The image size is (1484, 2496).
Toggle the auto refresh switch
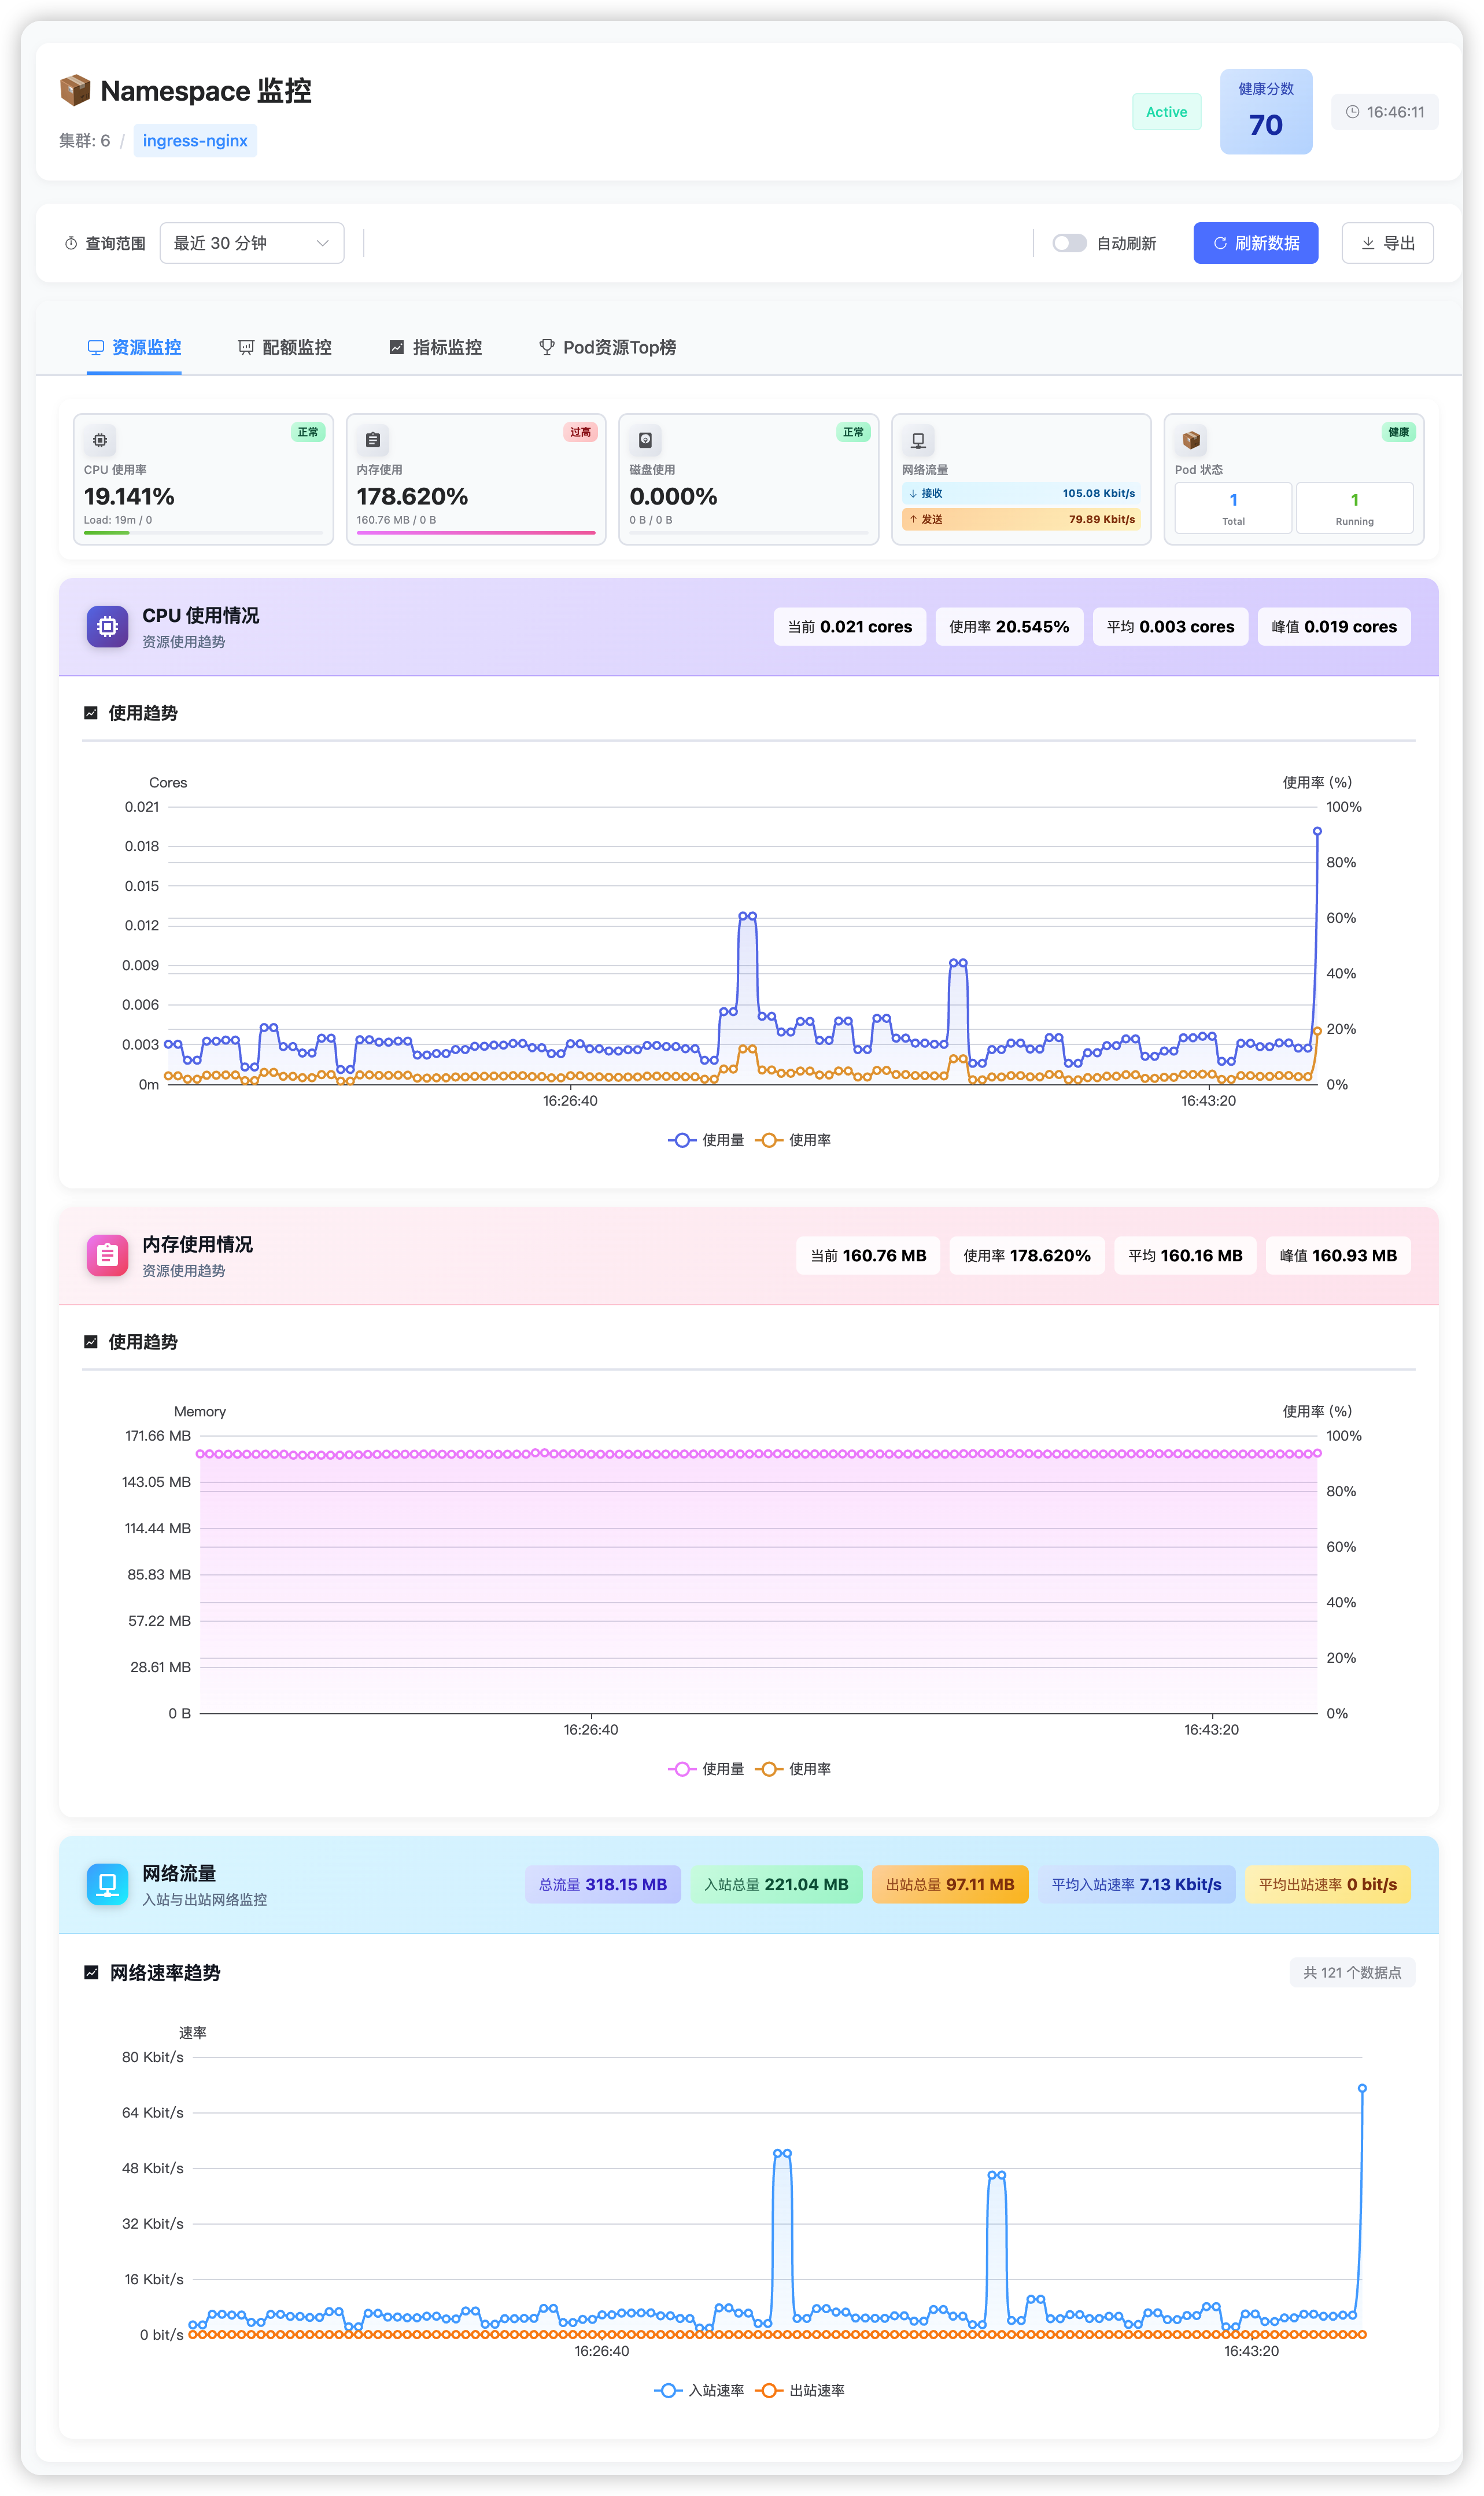click(x=1069, y=243)
